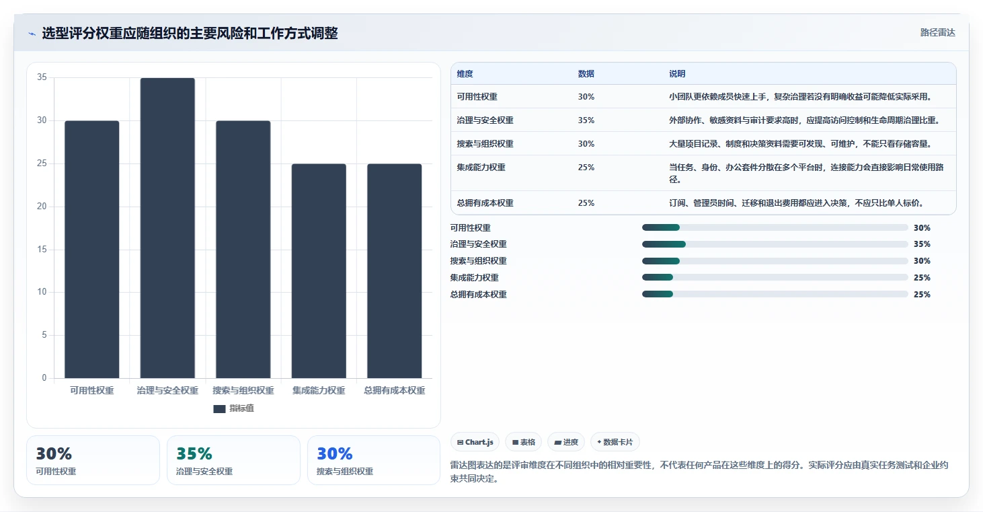Image resolution: width=983 pixels, height=512 pixels.
Task: Click the 35 tick on the chart y-axis
Action: [x=42, y=77]
